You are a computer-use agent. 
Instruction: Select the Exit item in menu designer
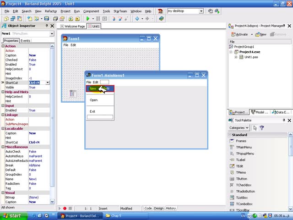pos(100,111)
